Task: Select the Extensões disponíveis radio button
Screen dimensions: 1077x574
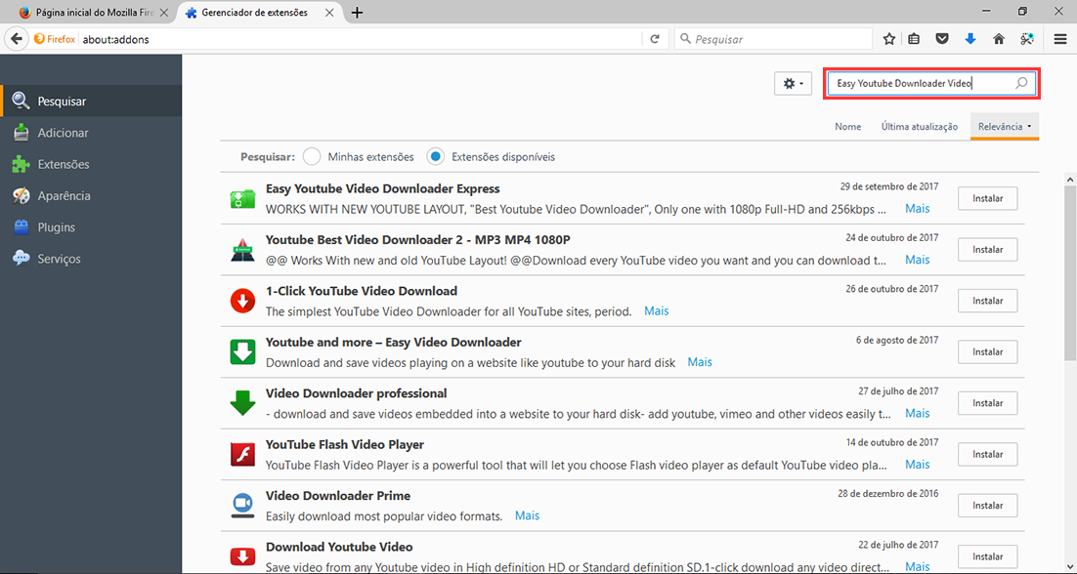Action: [x=436, y=156]
